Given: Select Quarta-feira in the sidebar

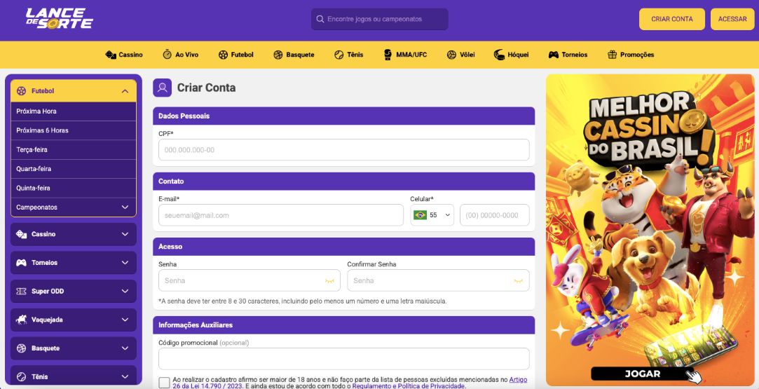Looking at the screenshot, I should point(74,169).
